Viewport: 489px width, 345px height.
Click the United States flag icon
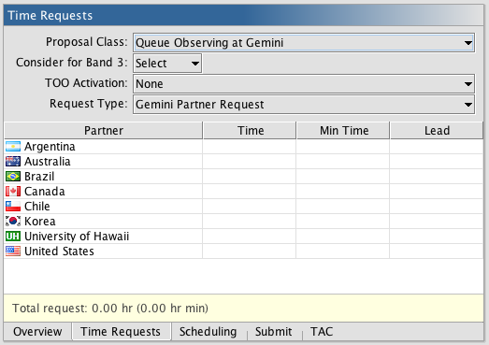point(13,252)
